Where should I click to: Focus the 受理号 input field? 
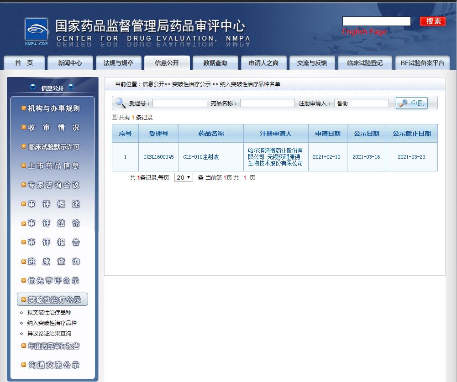click(179, 103)
